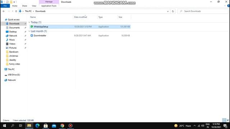Open the Help question mark icon
The height and width of the screenshot is (129, 230).
[229, 6]
